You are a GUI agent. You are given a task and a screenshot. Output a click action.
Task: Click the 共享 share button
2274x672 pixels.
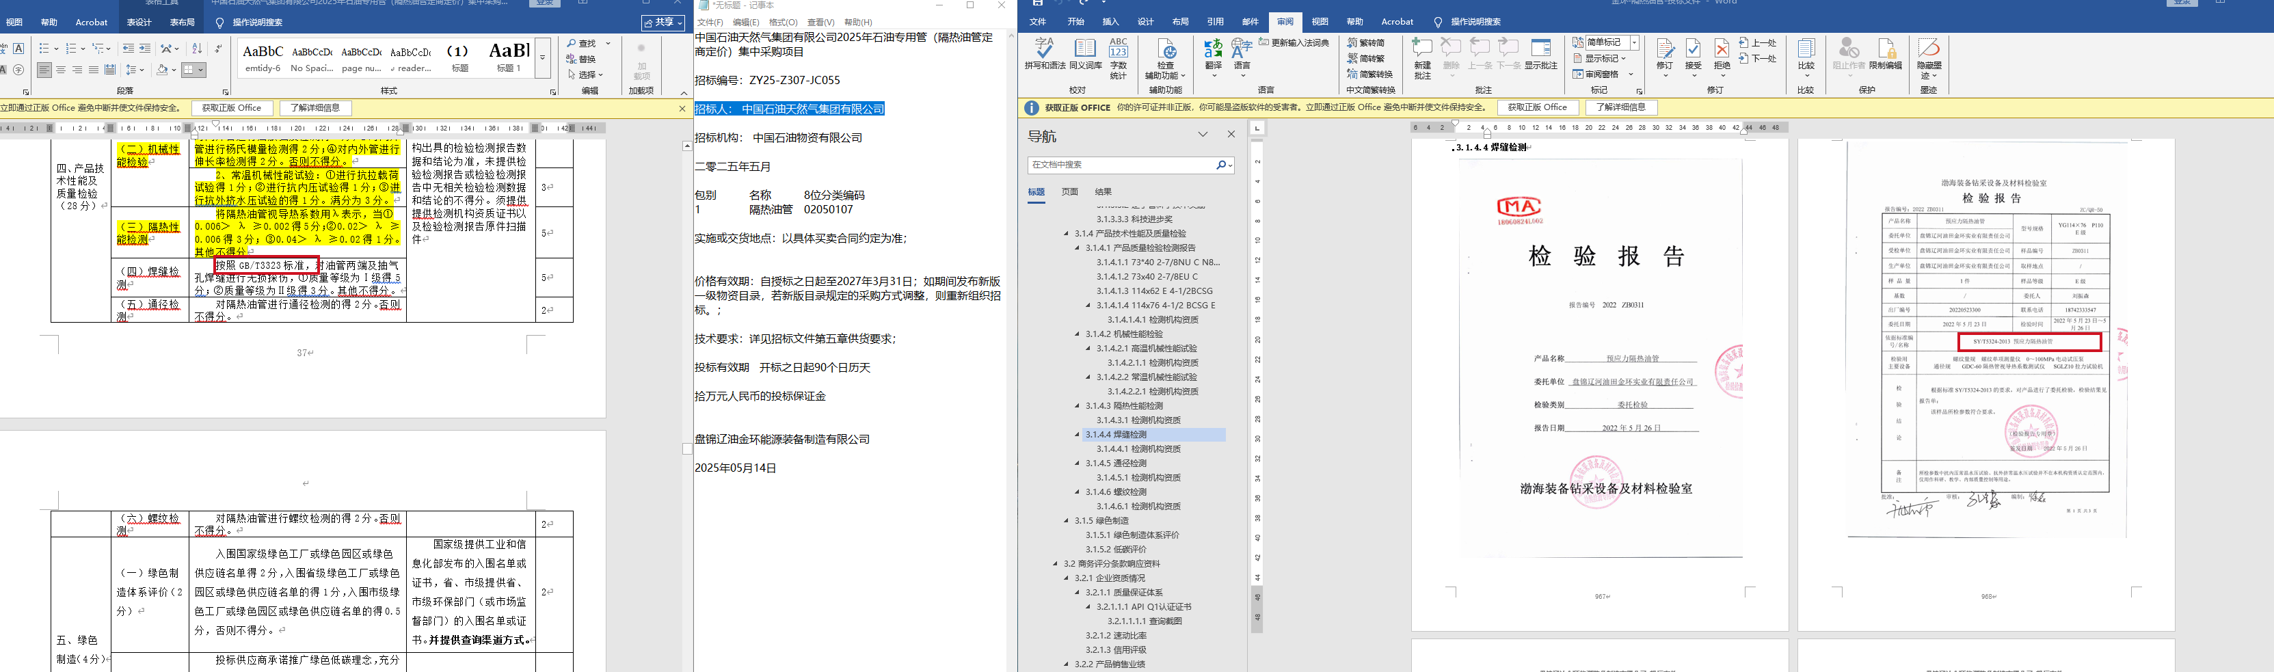(663, 22)
